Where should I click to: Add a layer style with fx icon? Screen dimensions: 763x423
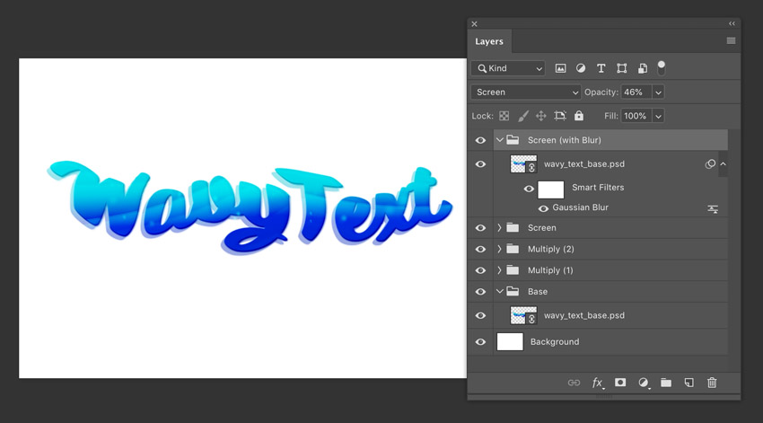pyautogui.click(x=597, y=383)
